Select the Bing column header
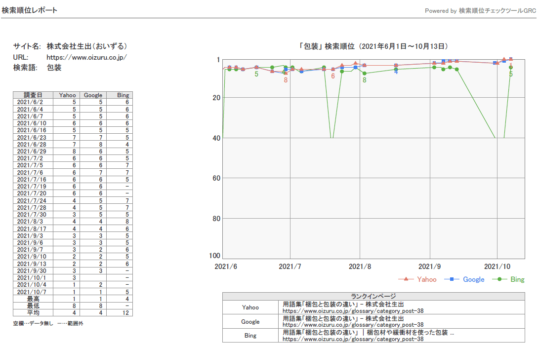This screenshot has width=538, height=344. pyautogui.click(x=123, y=95)
